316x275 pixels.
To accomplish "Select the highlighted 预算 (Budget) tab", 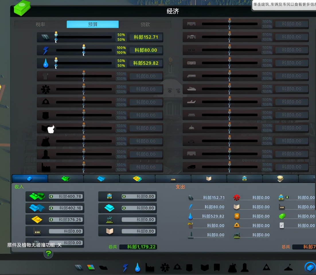I will tap(93, 24).
